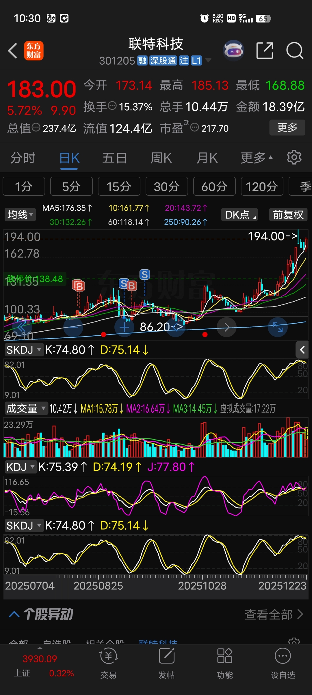Viewport: 312px width, 695px height.
Task: Select the 120分 period button
Action: pyautogui.click(x=262, y=186)
